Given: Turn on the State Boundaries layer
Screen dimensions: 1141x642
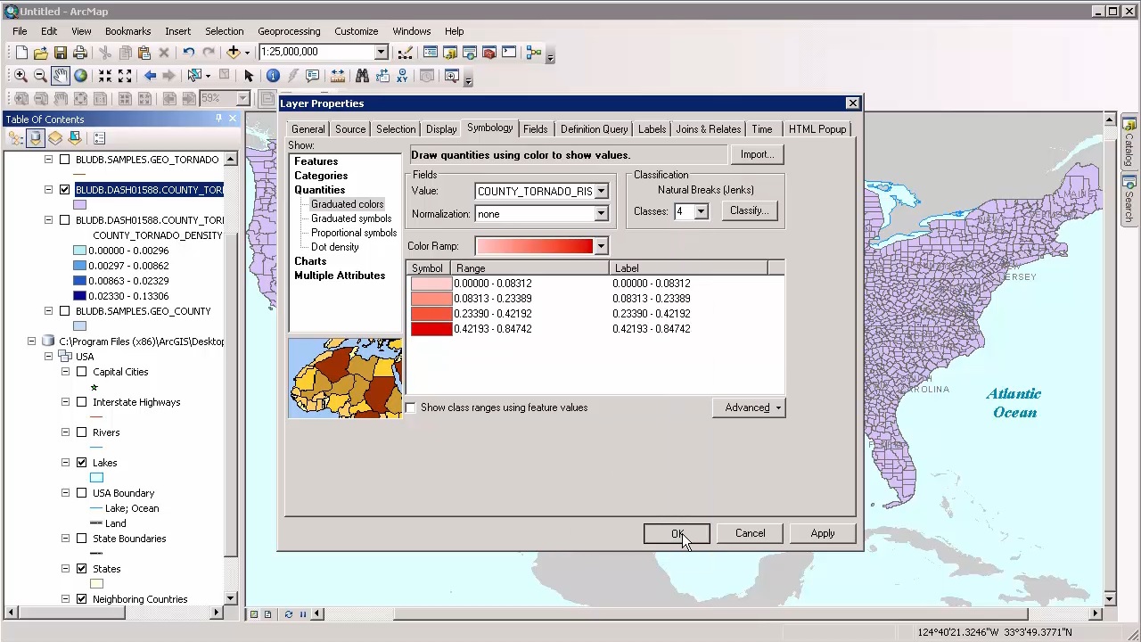Looking at the screenshot, I should coord(82,539).
